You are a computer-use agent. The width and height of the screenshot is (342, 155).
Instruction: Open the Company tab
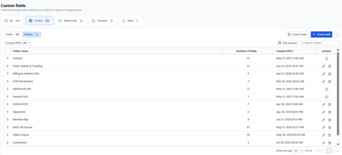point(103,21)
